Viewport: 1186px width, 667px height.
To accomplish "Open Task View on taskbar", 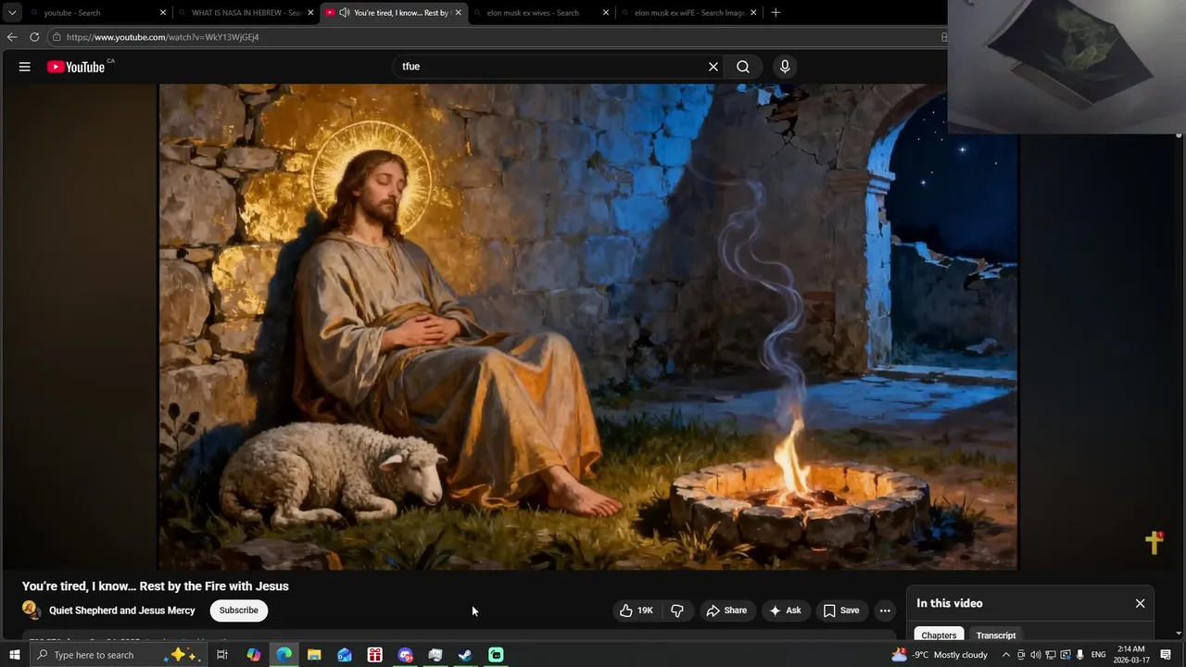I will pos(222,655).
